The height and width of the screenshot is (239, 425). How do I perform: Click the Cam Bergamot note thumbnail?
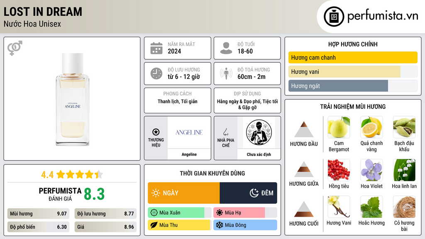pyautogui.click(x=339, y=127)
